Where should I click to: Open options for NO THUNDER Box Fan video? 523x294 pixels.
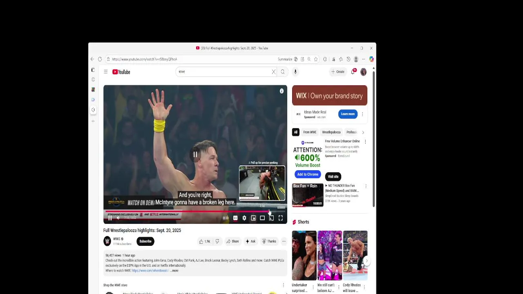pyautogui.click(x=366, y=186)
